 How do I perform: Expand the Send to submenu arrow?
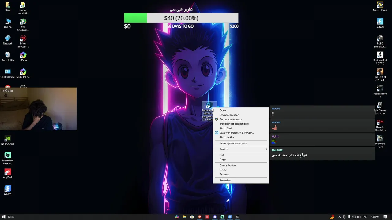pyautogui.click(x=266, y=149)
